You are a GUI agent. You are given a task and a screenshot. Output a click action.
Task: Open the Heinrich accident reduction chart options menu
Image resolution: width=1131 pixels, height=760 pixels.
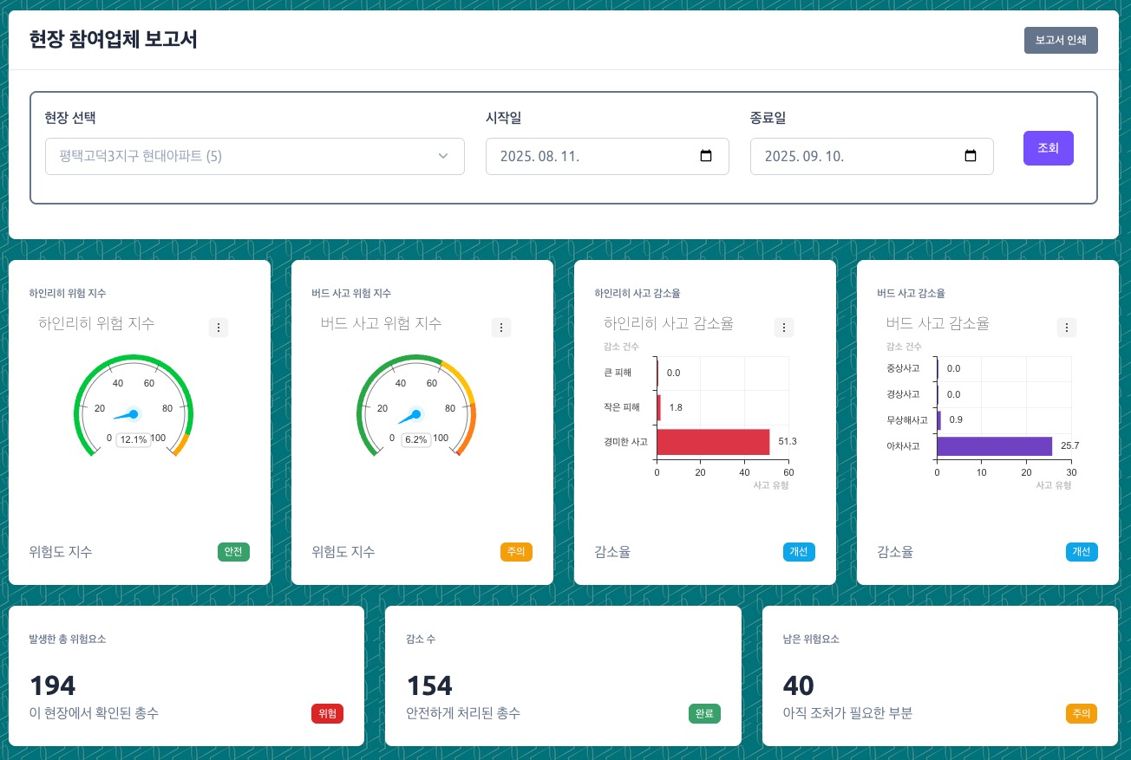tap(784, 328)
